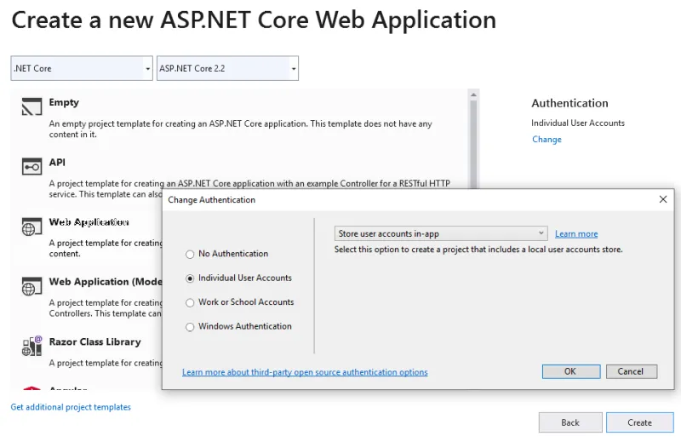Screen dimensions: 681x442
Task: Click the Change Authentication dialog title
Action: [211, 200]
